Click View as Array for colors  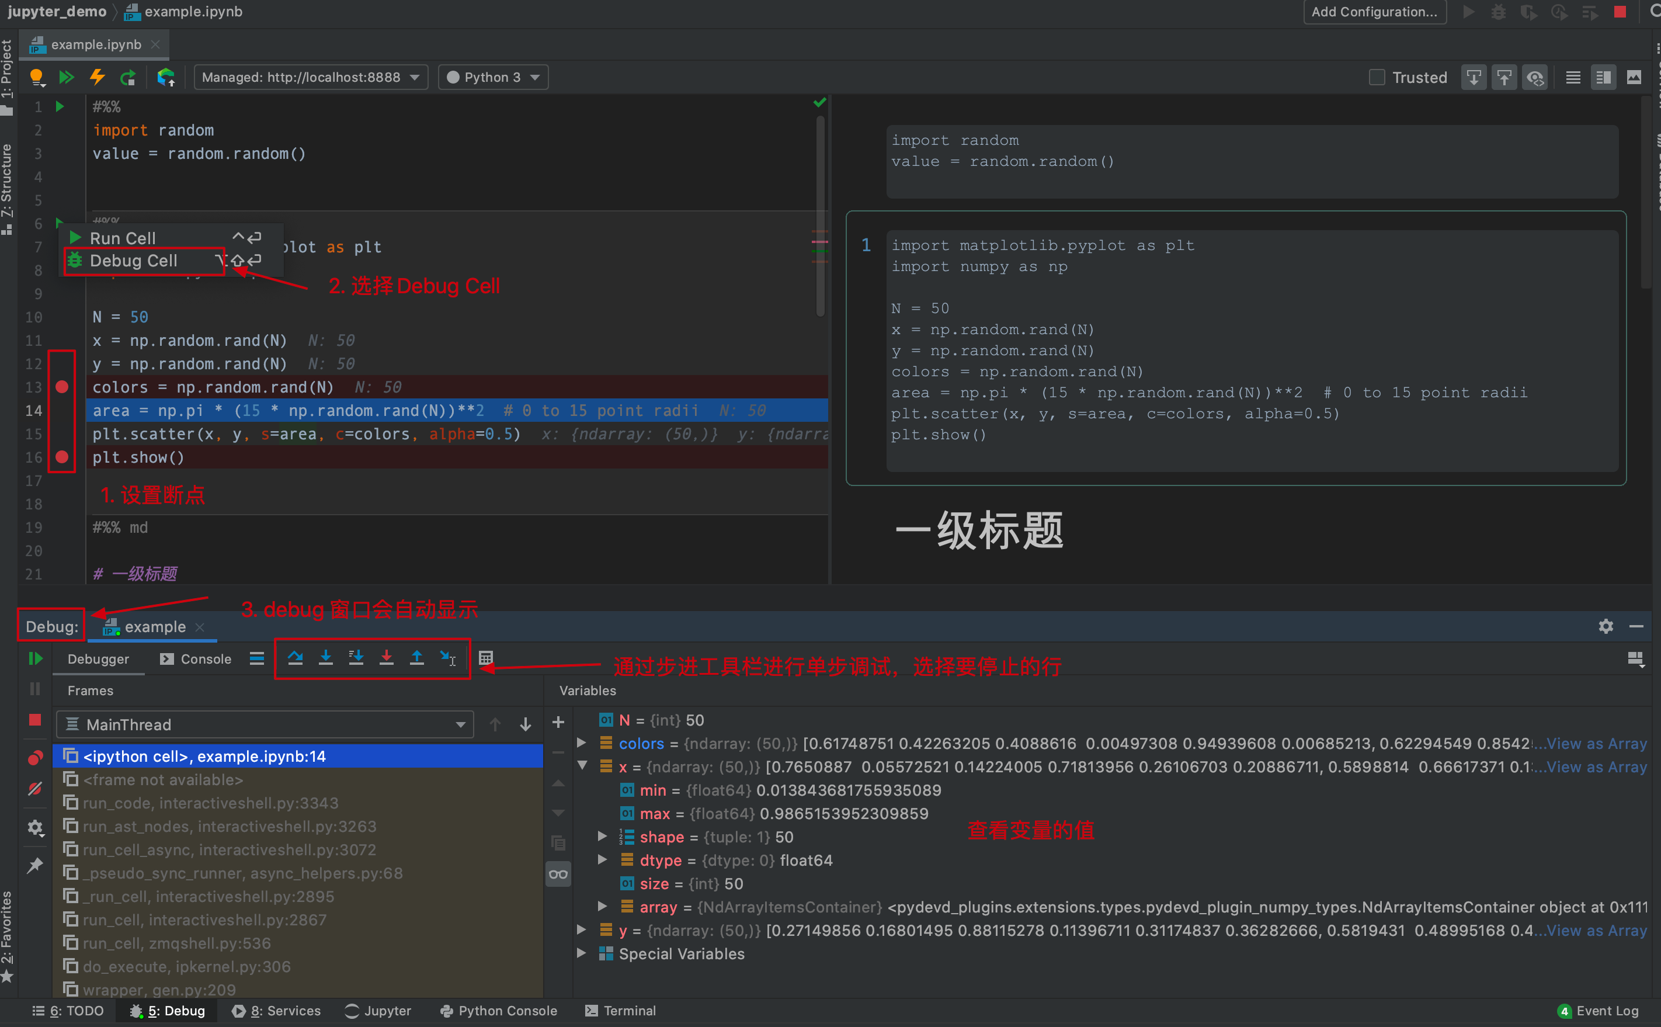pos(1597,743)
